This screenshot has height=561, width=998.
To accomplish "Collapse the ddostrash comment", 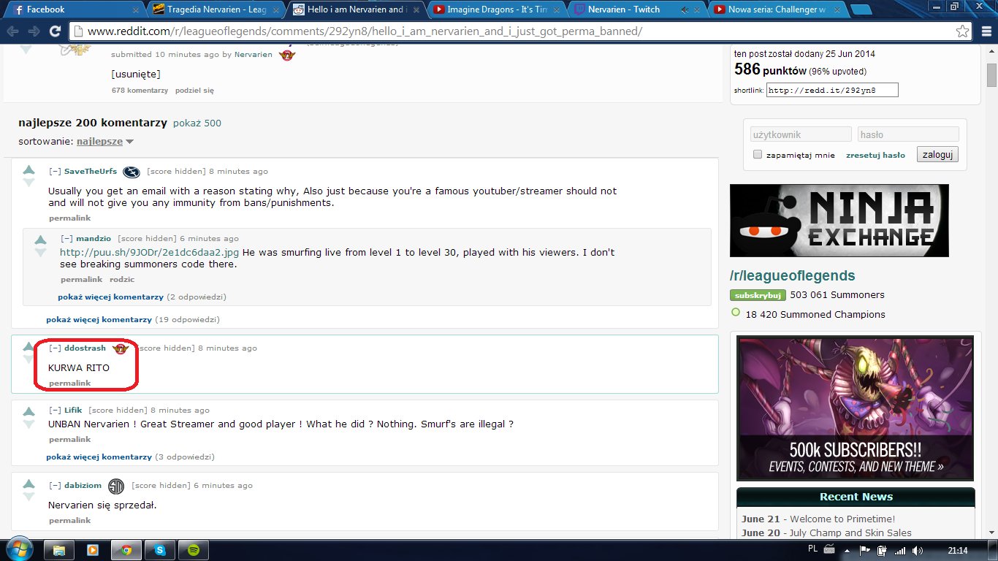I will click(55, 348).
